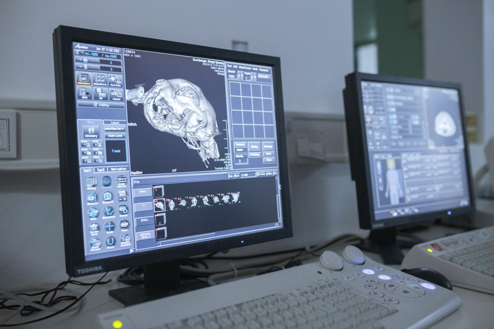The image size is (494, 329).
Task: Select the MPR mode icon
Action: pos(84,93)
